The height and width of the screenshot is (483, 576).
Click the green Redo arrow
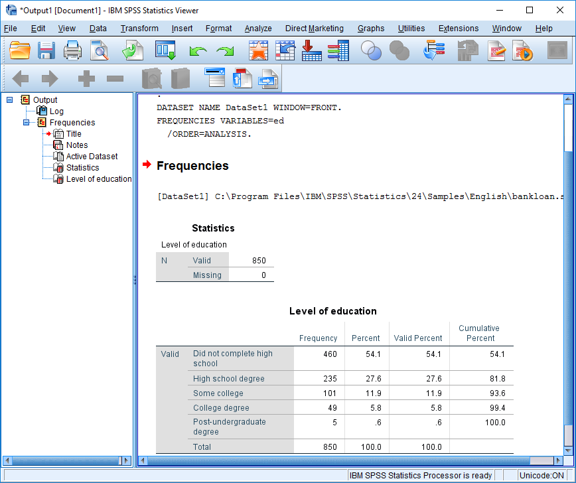click(x=225, y=51)
